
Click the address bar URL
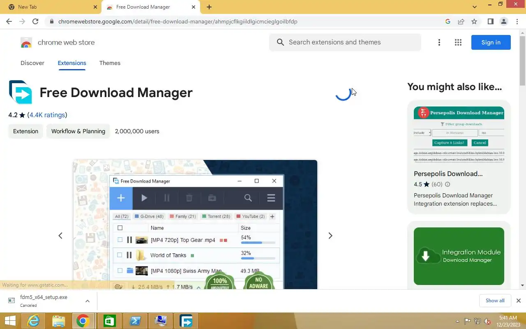tap(178, 21)
